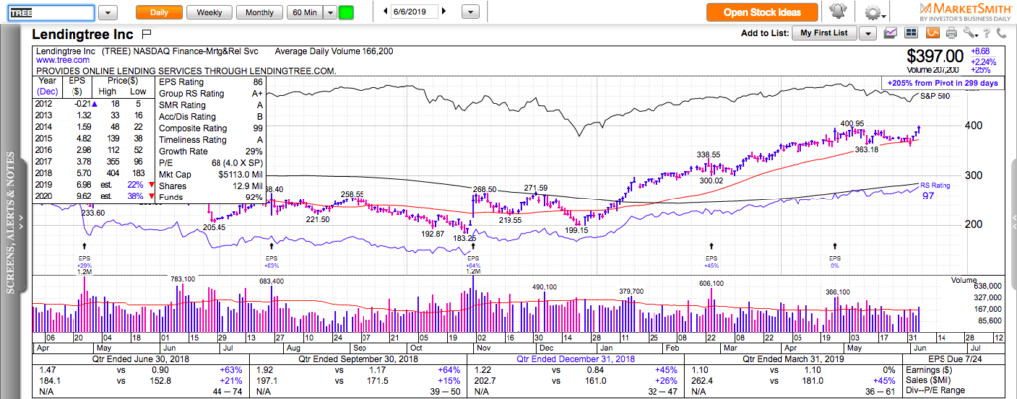Expand the Add to List dropdown arrow
1017x399 pixels.
[x=869, y=33]
